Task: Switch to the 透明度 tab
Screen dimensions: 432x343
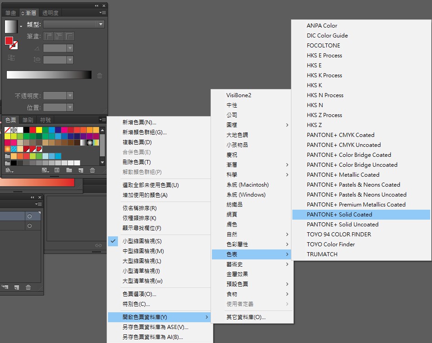Action: (51, 13)
